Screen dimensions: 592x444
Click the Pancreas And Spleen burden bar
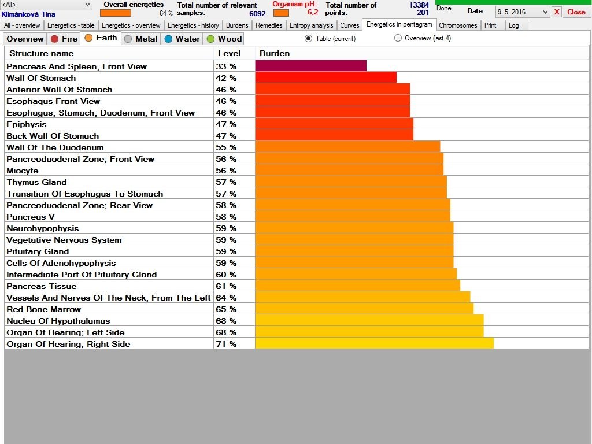click(x=310, y=66)
